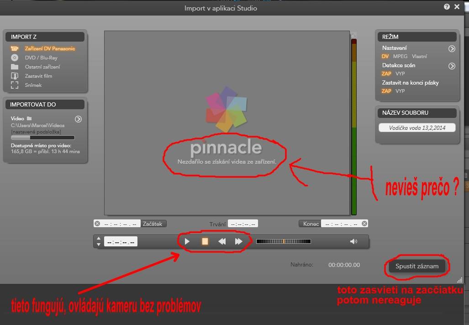Set Zastavit na konci pásky to ZAP
This screenshot has width=469, height=325.
tap(386, 91)
